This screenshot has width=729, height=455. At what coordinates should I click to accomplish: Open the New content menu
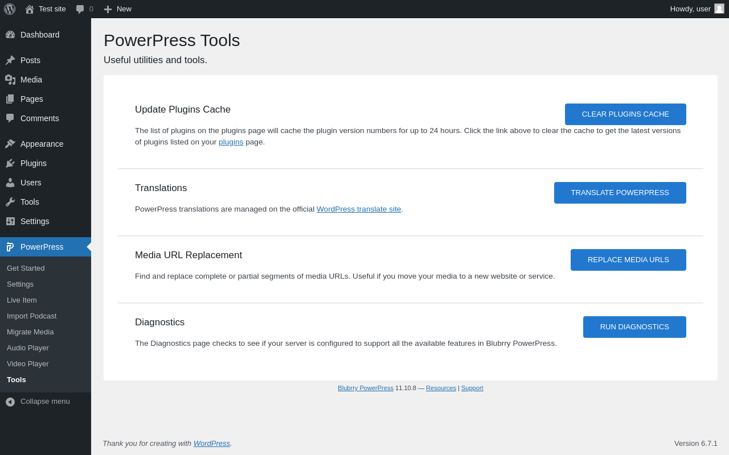pyautogui.click(x=118, y=9)
